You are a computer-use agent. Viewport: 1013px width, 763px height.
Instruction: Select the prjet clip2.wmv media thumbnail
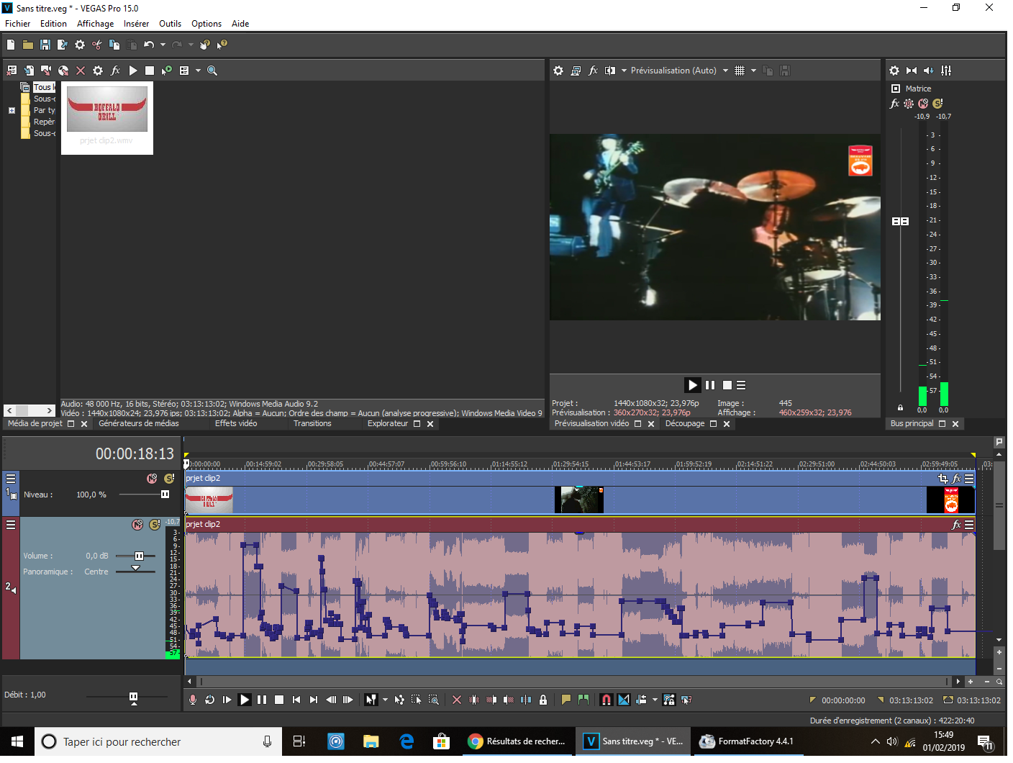point(107,118)
